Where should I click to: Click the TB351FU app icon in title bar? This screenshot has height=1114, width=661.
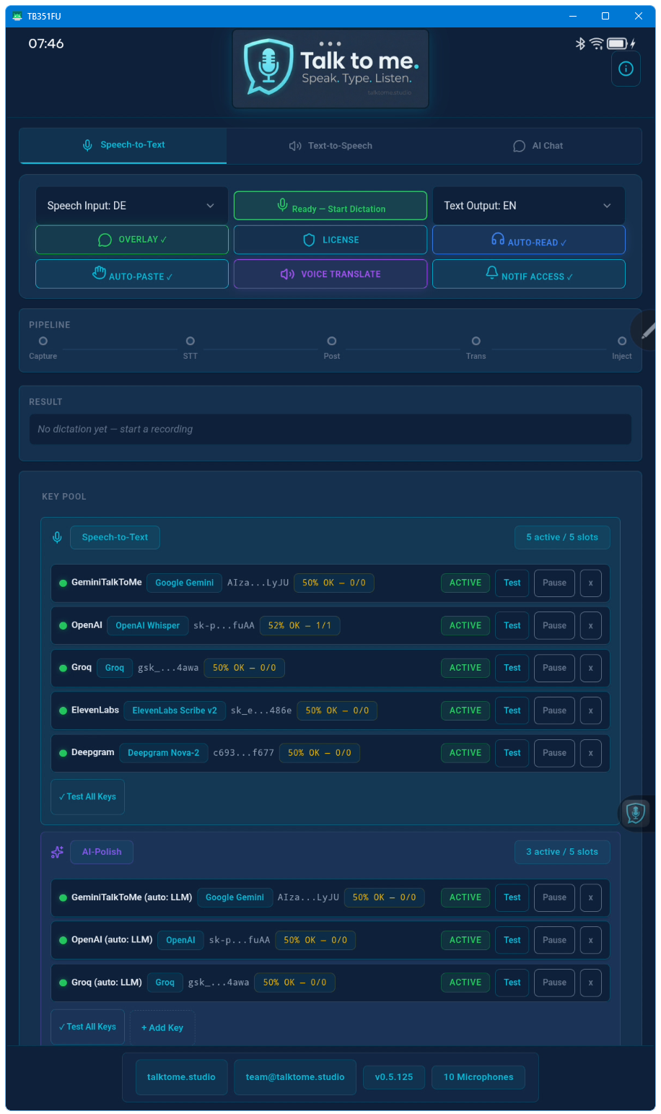pyautogui.click(x=17, y=16)
